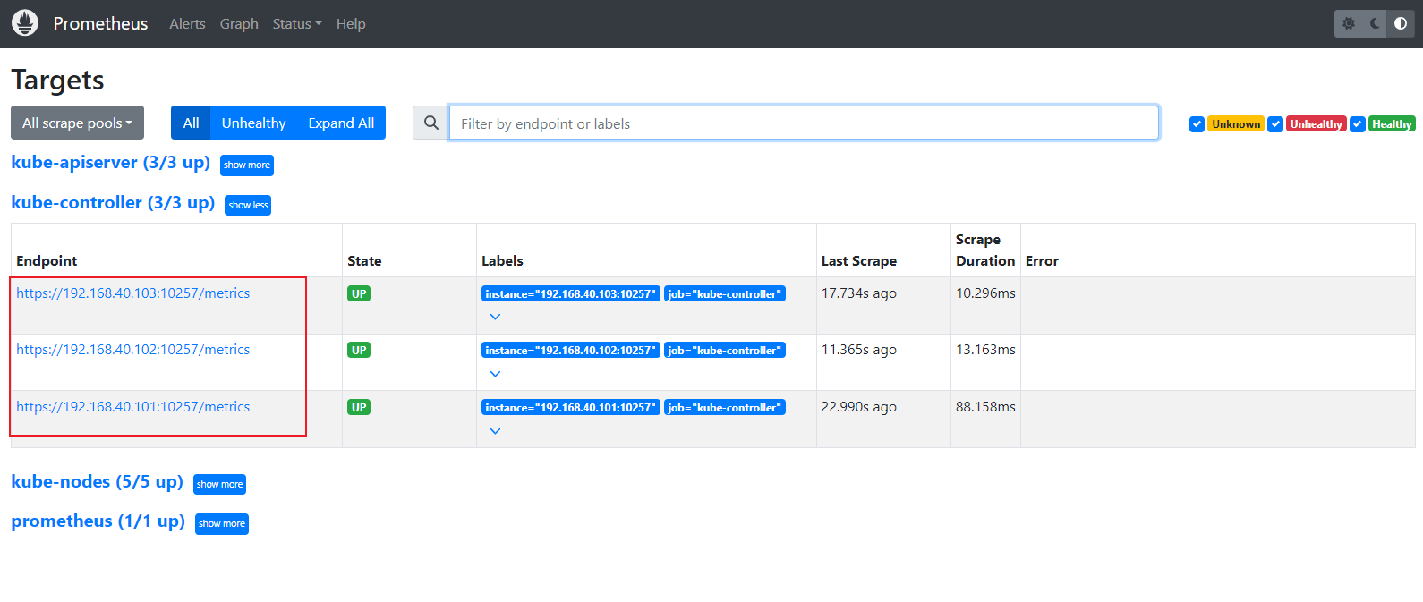This screenshot has height=602, width=1423.
Task: Switch to dark theme moon icon
Action: tap(1375, 23)
